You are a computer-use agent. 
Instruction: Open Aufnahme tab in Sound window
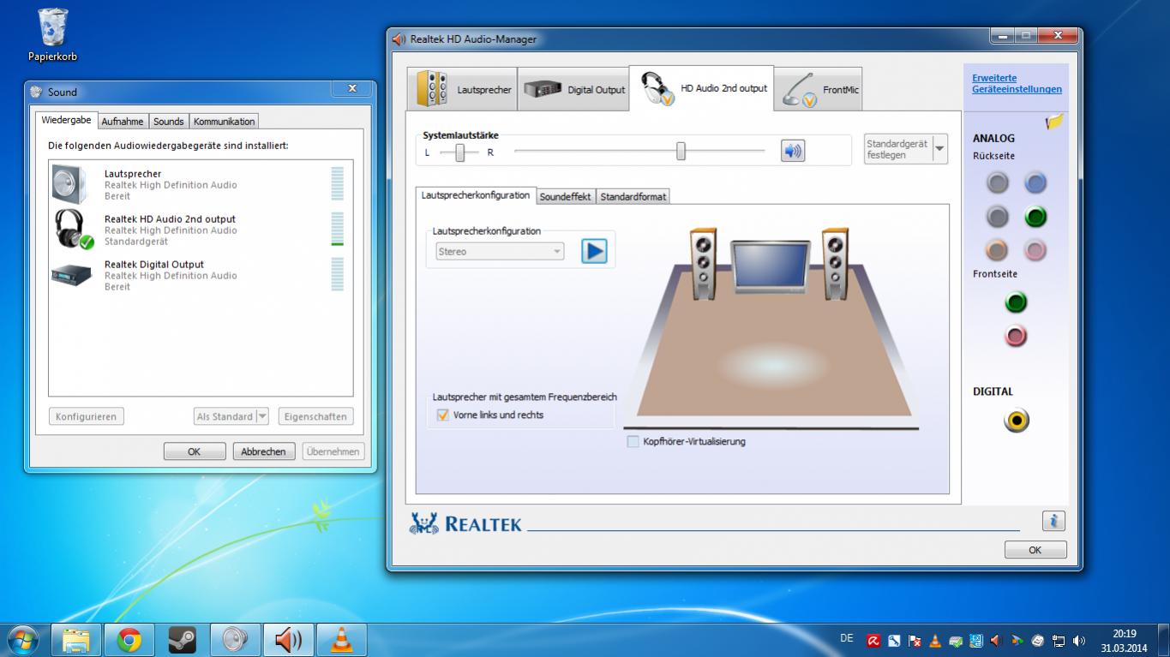[123, 122]
